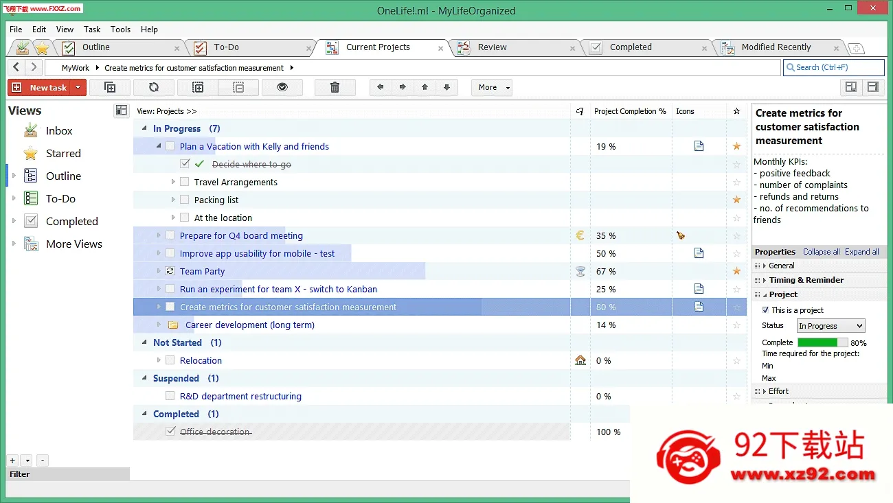Check R&D department restructuring checkbox
This screenshot has height=503, width=893.
tap(170, 396)
